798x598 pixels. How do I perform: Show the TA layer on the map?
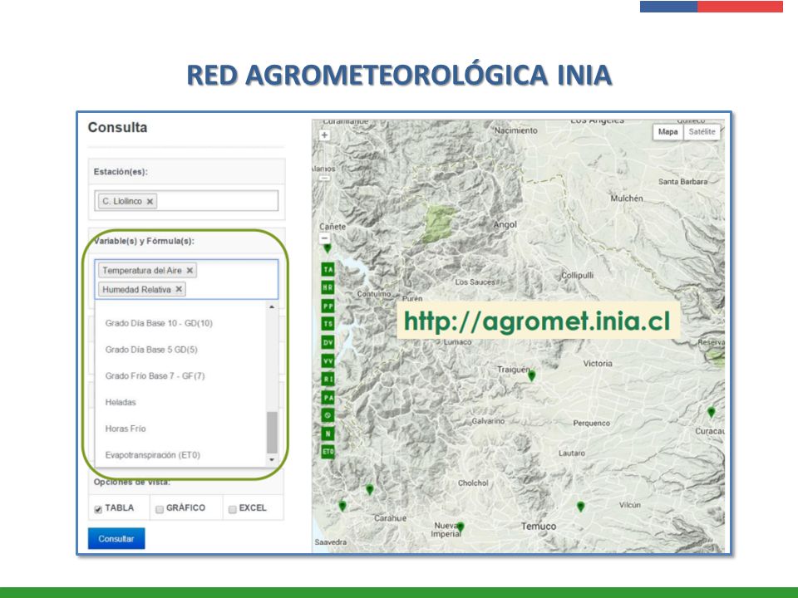328,269
